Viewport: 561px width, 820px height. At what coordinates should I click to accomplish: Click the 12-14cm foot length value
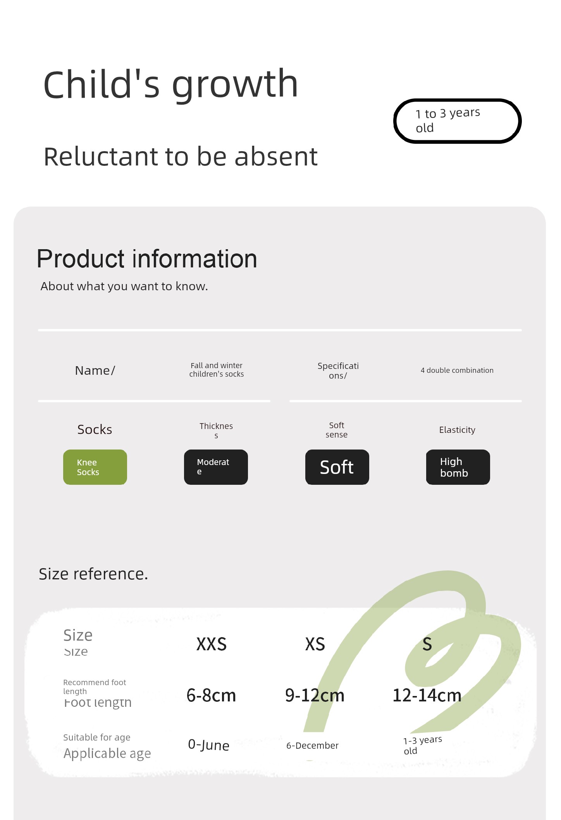tap(427, 695)
